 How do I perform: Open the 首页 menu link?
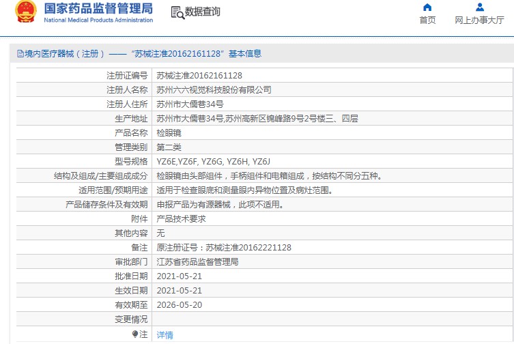click(x=427, y=20)
